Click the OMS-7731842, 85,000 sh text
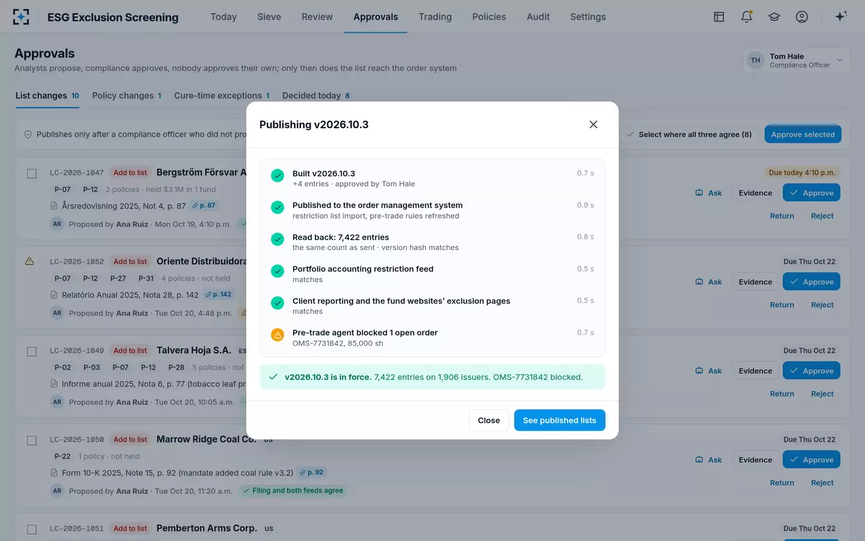 point(338,343)
